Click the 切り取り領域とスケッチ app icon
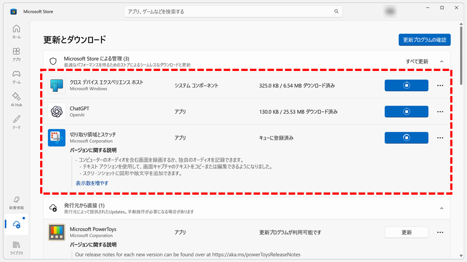The image size is (467, 262). 57,137
